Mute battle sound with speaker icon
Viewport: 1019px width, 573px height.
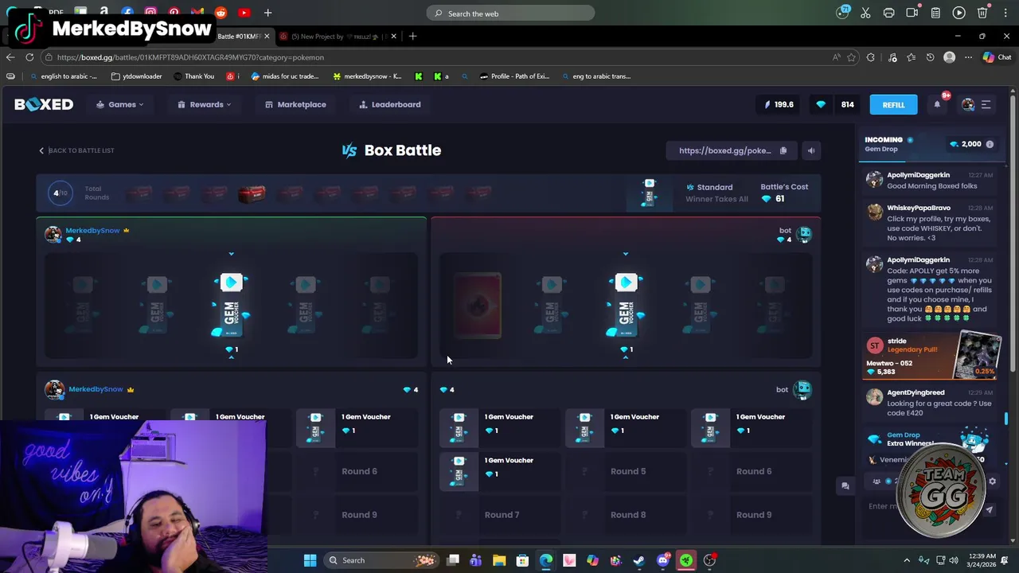coord(811,150)
